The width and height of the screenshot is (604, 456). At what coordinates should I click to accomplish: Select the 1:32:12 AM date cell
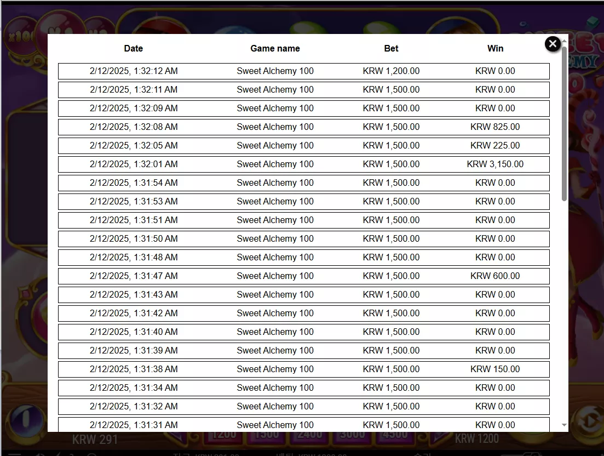point(134,71)
